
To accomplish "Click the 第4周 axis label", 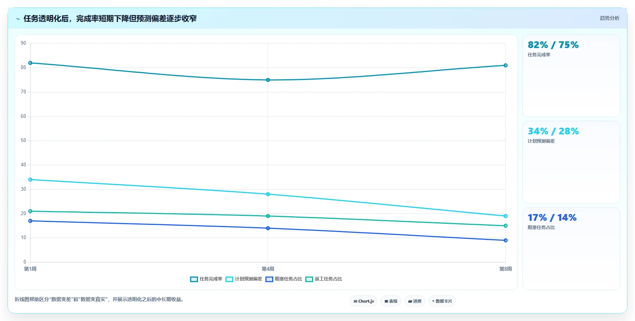I will (268, 269).
